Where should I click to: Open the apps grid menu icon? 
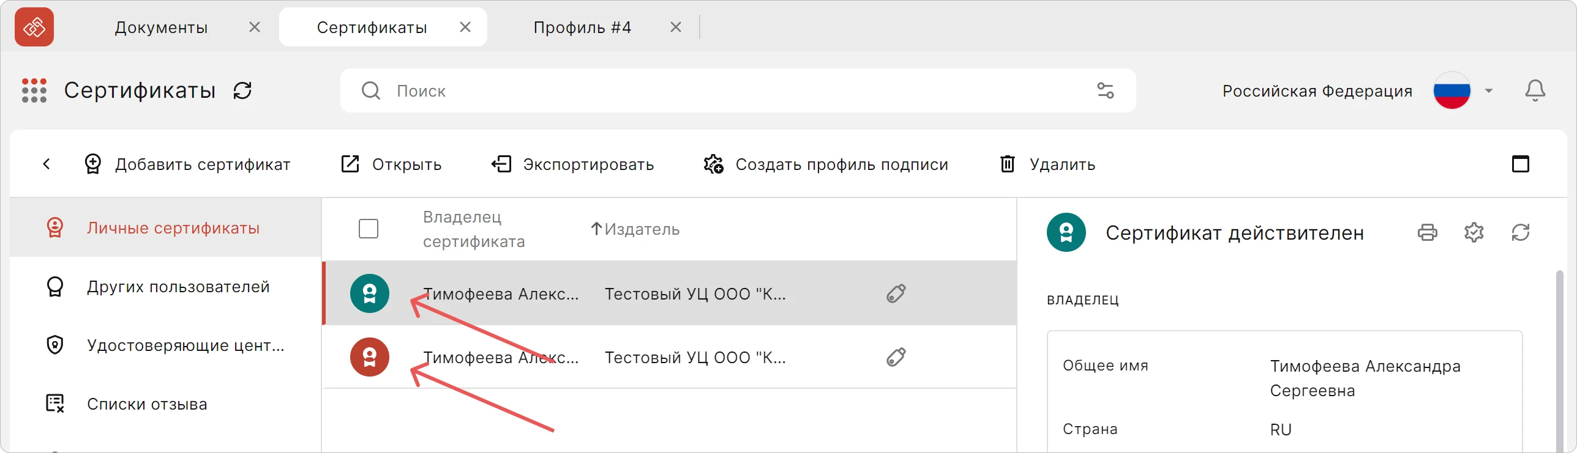click(x=34, y=90)
